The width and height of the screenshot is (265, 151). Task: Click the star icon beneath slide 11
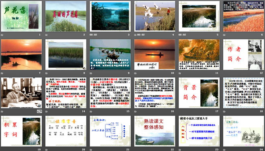coord(179,73)
